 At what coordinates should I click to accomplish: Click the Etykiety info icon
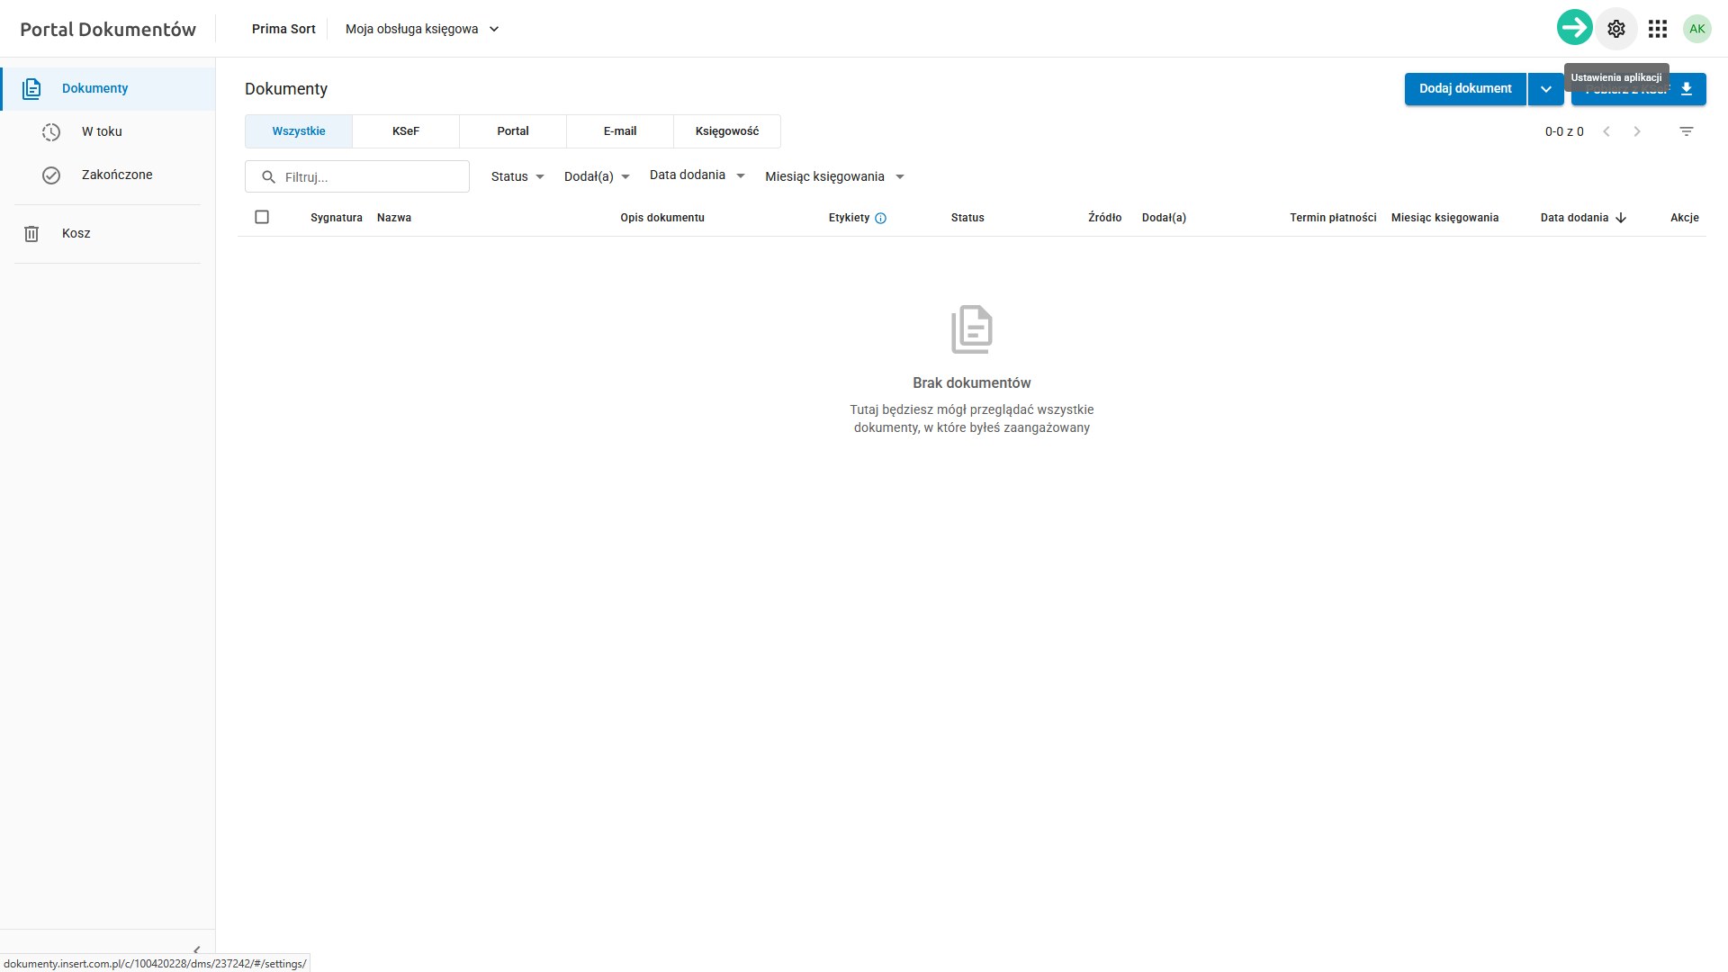(x=881, y=218)
